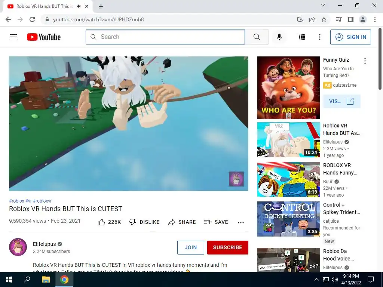Open Chrome profile avatar menu

click(x=363, y=19)
